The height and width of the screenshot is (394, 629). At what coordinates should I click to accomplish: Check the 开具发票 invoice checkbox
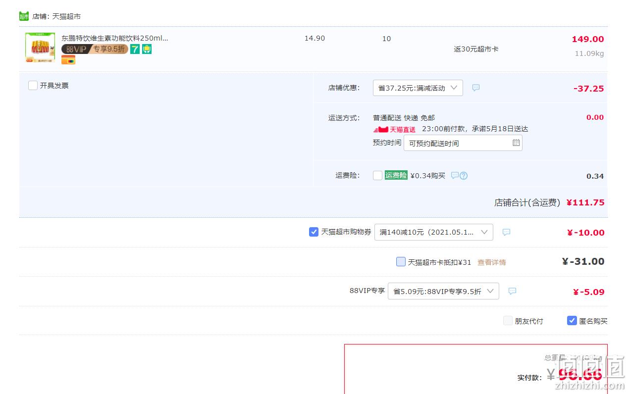[33, 85]
